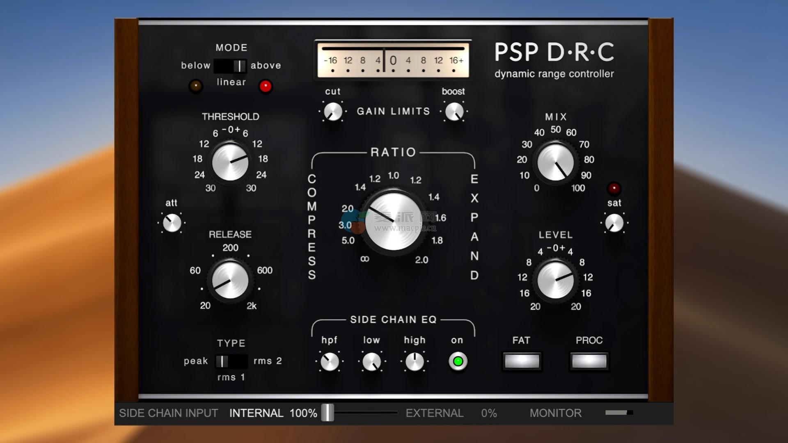Click the EXTERNAL label
This screenshot has height=443, width=788.
(x=435, y=413)
